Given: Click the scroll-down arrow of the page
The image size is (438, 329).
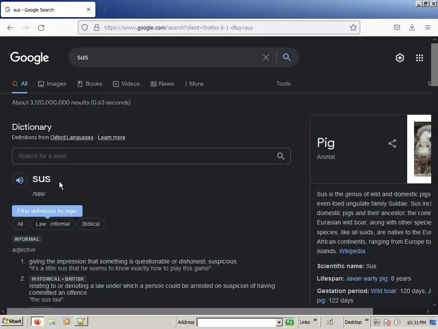Looking at the screenshot, I should click(435, 305).
